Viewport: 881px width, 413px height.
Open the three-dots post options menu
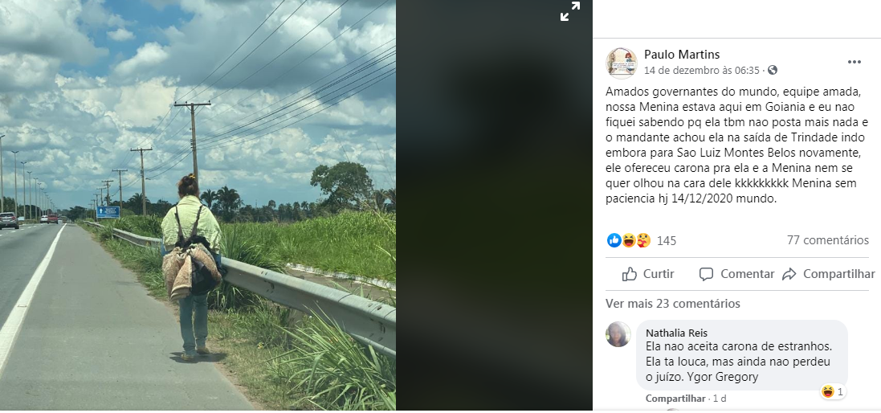coord(854,63)
